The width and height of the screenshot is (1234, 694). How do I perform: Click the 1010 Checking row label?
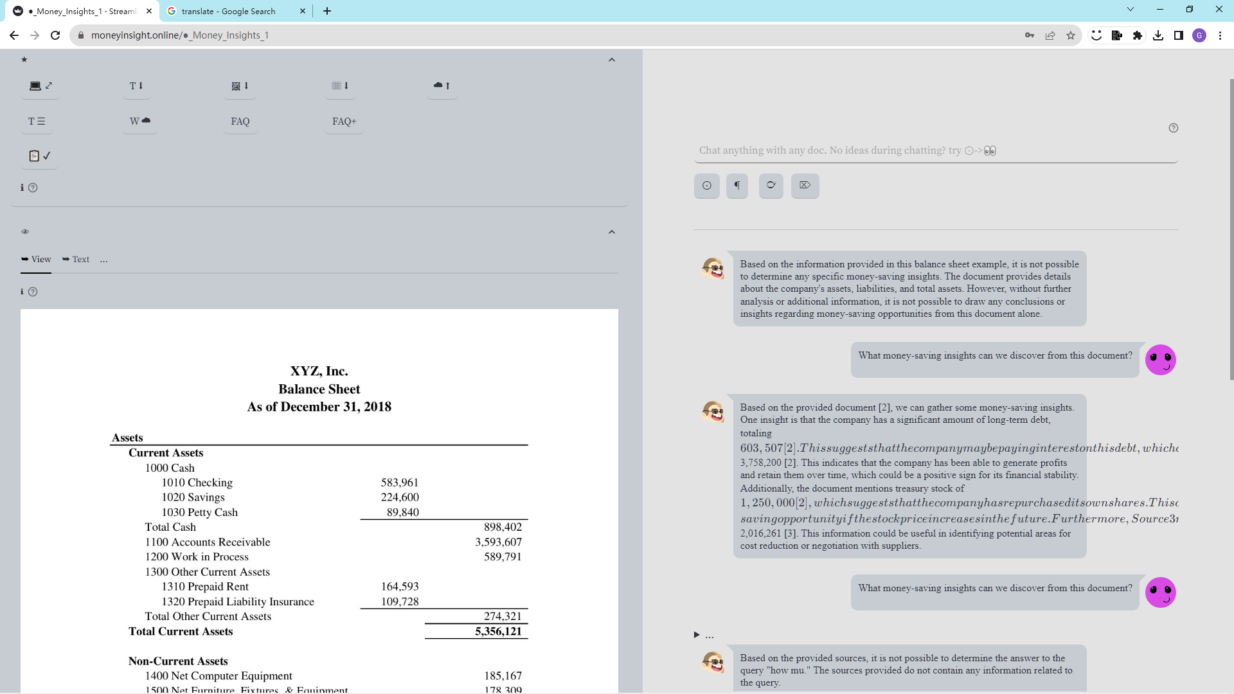[x=197, y=483]
